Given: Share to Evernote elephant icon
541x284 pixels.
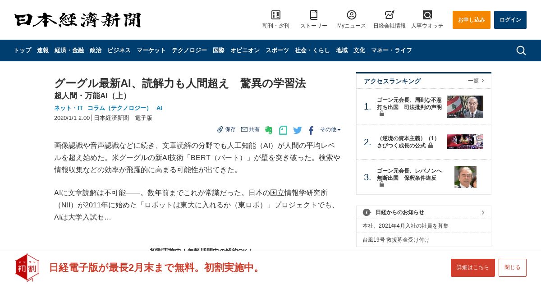Looking at the screenshot, I should pos(269,130).
